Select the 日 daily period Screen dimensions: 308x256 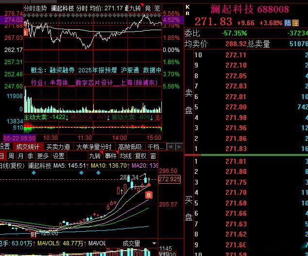(2, 156)
